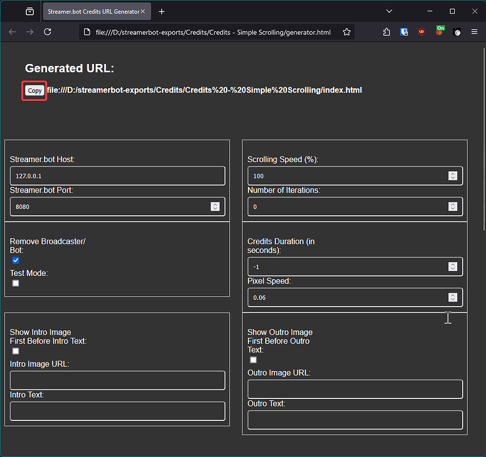Reload the current page
486x457 pixels.
coord(48,32)
